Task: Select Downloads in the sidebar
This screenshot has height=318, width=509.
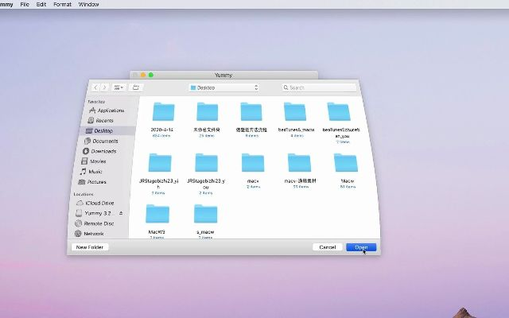Action: click(x=103, y=151)
